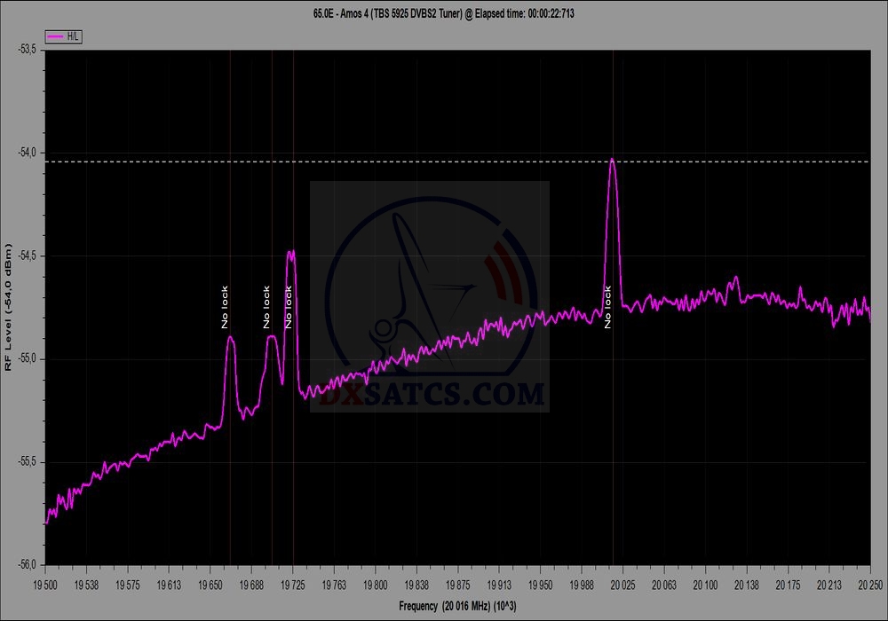Click the DXSATCS.COM watermark text
This screenshot has height=621, width=888.
click(x=432, y=394)
